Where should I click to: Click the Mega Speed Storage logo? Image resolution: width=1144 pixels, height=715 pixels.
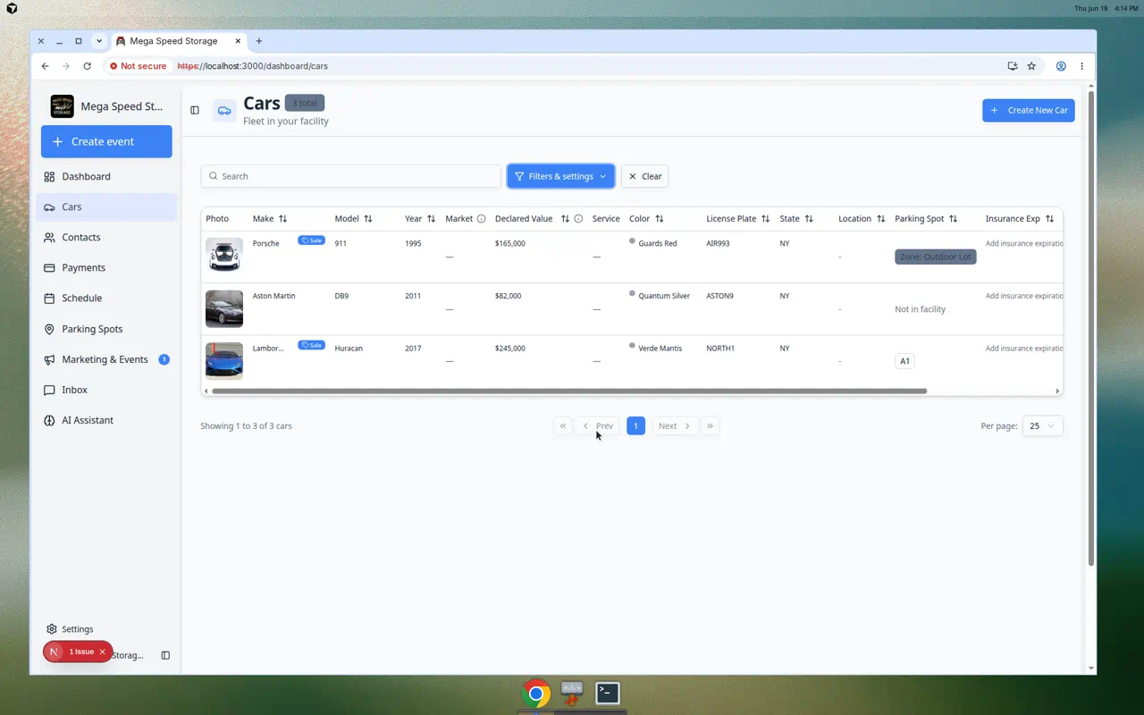point(63,106)
